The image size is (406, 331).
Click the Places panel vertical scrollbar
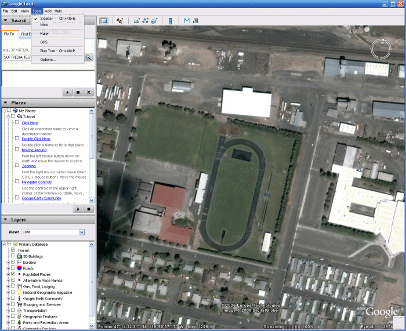click(x=92, y=155)
